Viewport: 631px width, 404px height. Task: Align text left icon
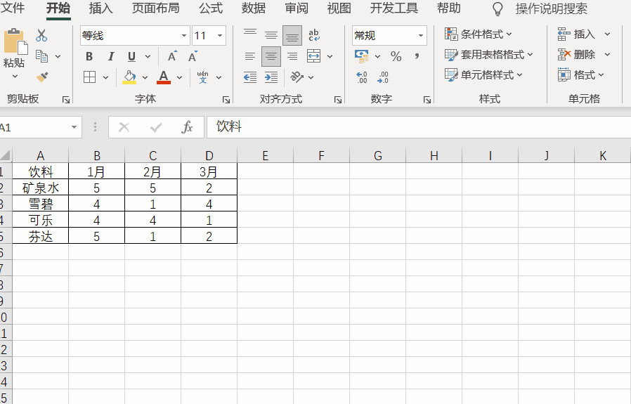click(x=250, y=56)
